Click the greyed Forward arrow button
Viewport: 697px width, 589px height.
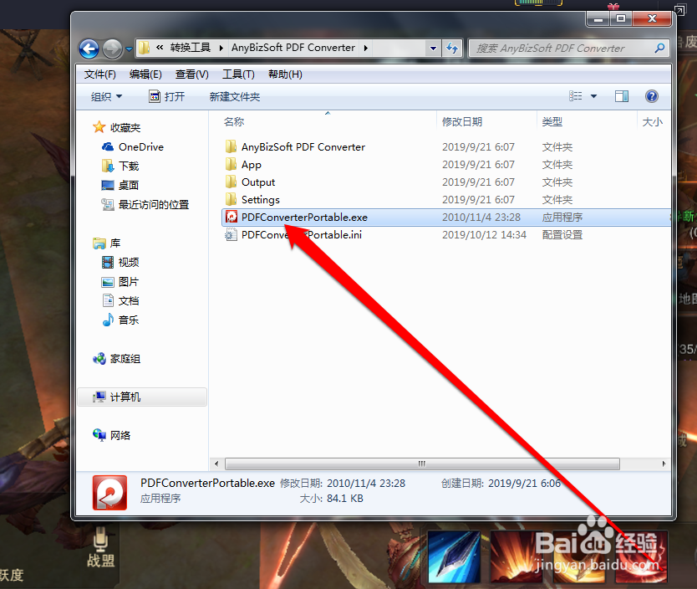click(x=113, y=49)
